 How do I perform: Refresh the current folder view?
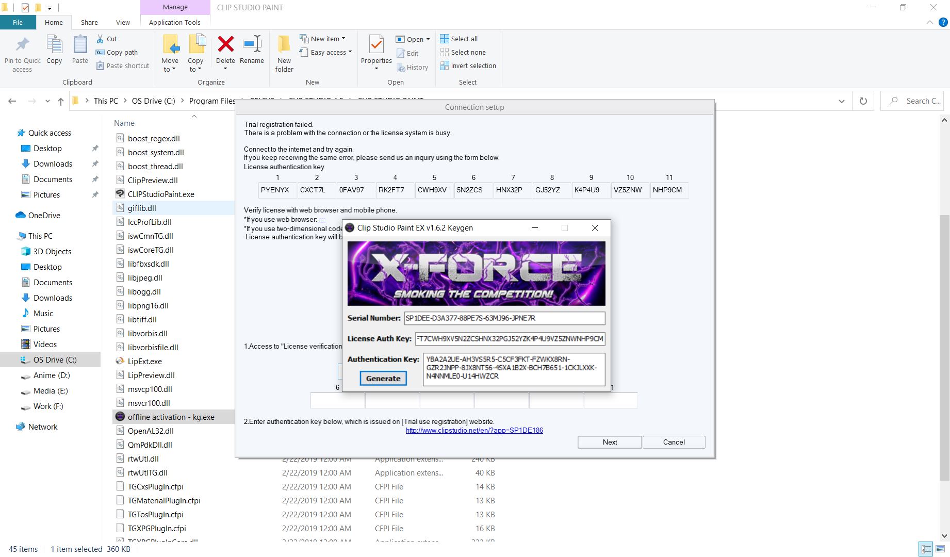pyautogui.click(x=863, y=101)
